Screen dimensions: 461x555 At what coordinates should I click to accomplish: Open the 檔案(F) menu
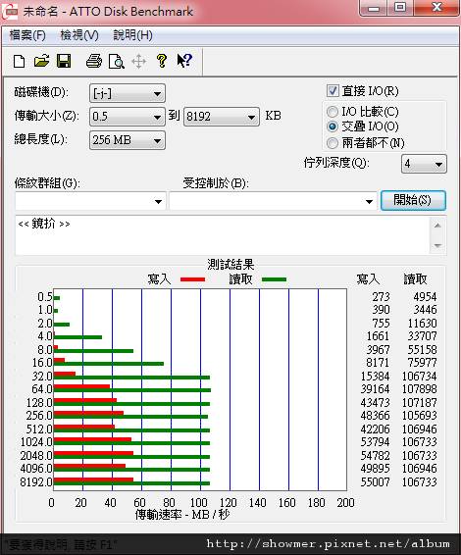click(27, 35)
